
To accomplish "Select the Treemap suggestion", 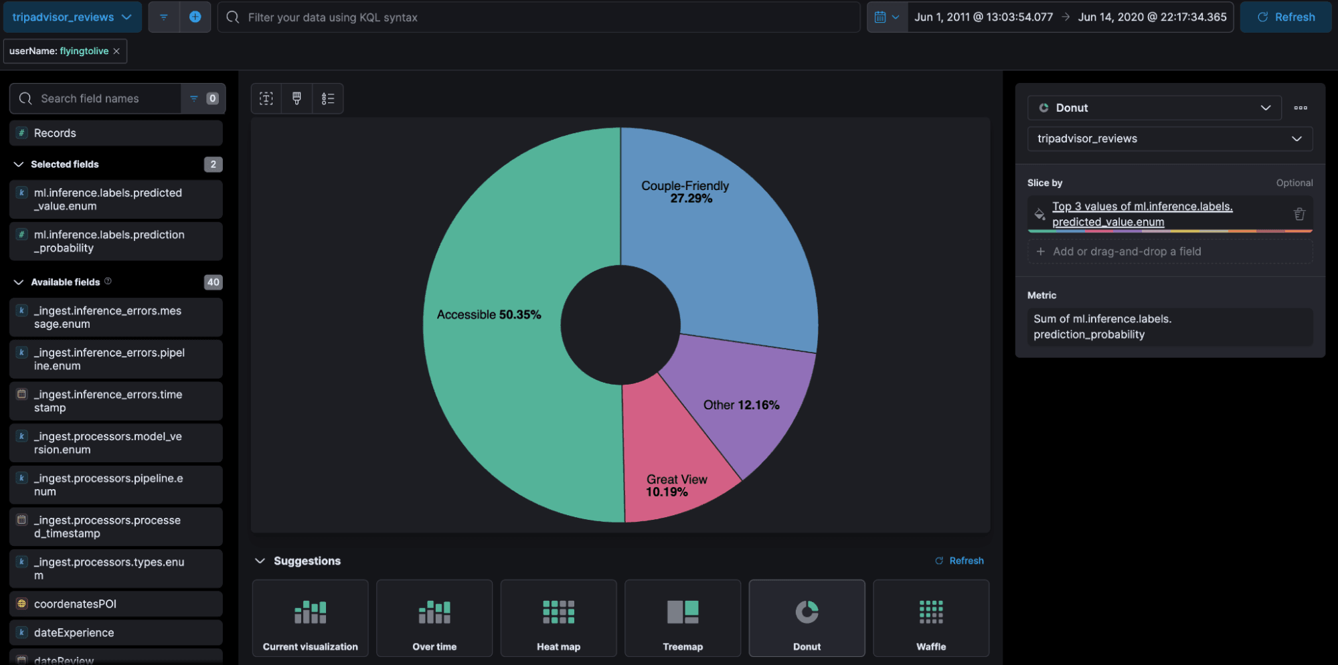I will click(683, 618).
